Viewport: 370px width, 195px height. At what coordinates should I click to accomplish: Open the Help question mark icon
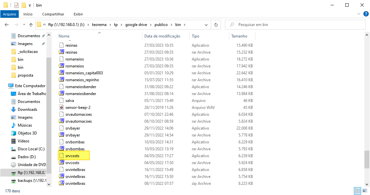click(x=366, y=14)
